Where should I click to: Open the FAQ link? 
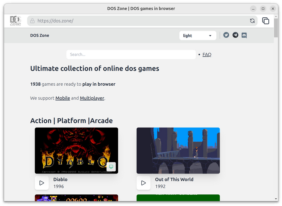pos(207,55)
